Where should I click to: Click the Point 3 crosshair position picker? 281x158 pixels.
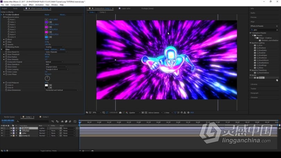(x=46, y=30)
